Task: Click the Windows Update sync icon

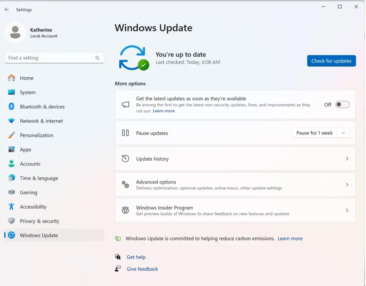Action: 11,235
